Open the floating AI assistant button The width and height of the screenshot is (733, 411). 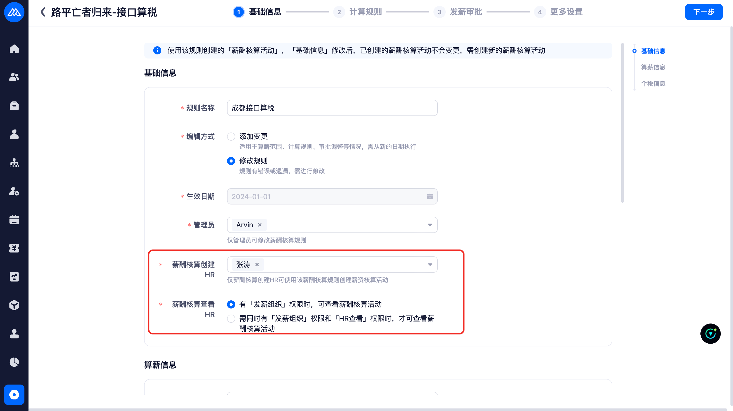(x=711, y=334)
